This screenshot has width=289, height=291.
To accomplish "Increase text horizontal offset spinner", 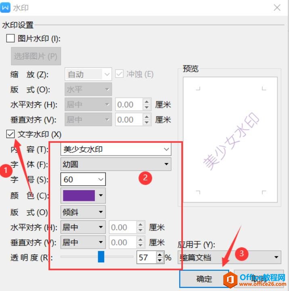I will pyautogui.click(x=140, y=224).
